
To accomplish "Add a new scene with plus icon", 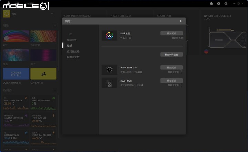I will click(55, 25).
